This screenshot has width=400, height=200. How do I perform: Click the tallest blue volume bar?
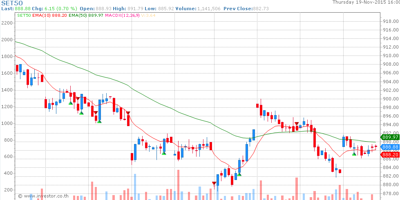[x=135, y=187]
